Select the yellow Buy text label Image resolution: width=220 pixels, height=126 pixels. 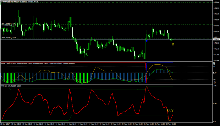click(170, 110)
